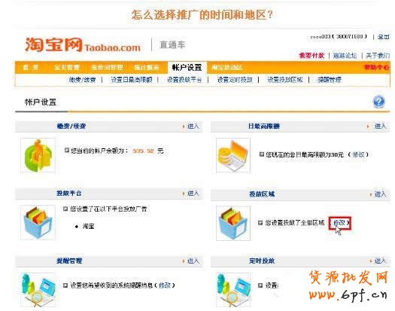Open the blue question mark help icon
The image size is (395, 311).
point(378,102)
